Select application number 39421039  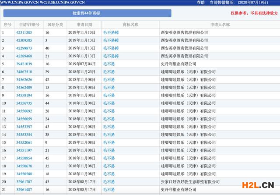tap(24, 64)
